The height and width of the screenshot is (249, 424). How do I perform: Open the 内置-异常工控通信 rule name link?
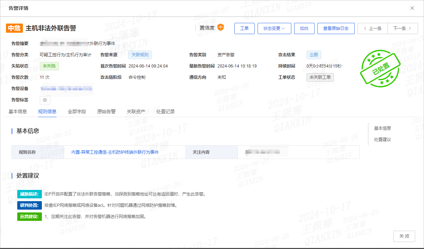(115, 152)
